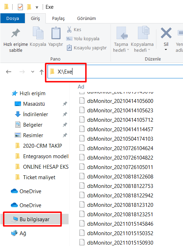Switch to the Görünüm ribbon tab
Screen dimensions: 183x246
(x=86, y=18)
